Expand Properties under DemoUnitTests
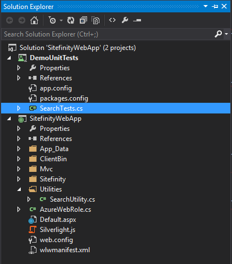 tap(19, 68)
